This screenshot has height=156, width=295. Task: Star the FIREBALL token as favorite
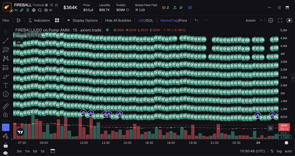click(56, 5)
